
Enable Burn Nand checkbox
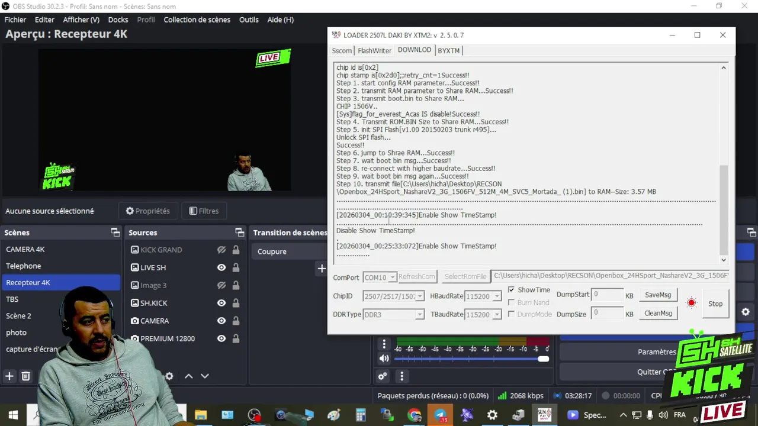(x=512, y=302)
